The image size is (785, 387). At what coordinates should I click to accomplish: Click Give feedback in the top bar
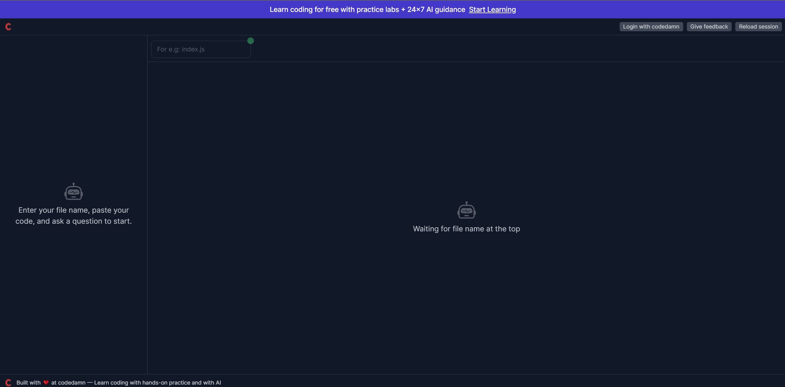(x=709, y=27)
